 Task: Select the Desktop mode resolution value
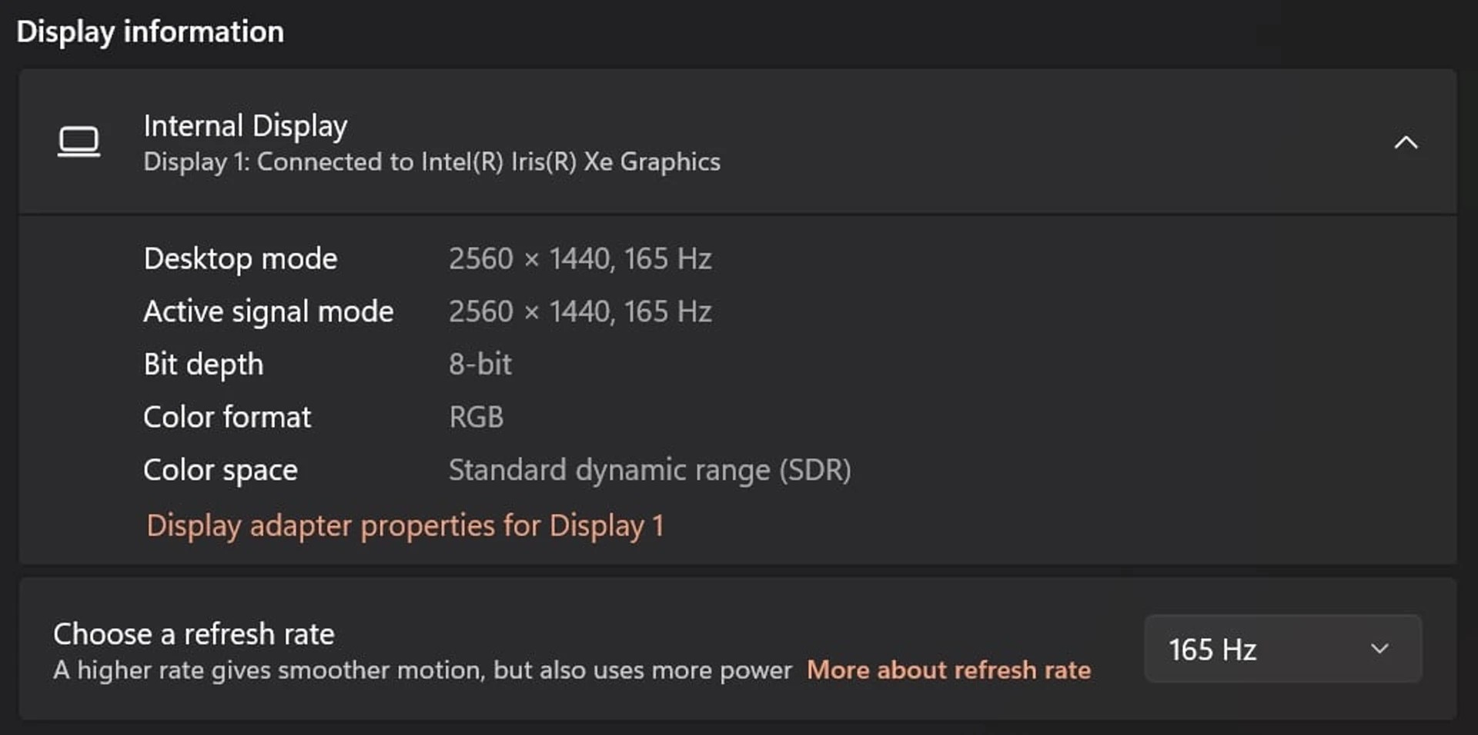[580, 259]
